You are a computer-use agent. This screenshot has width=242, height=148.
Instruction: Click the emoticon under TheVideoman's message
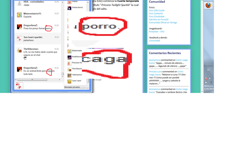pos(25,58)
